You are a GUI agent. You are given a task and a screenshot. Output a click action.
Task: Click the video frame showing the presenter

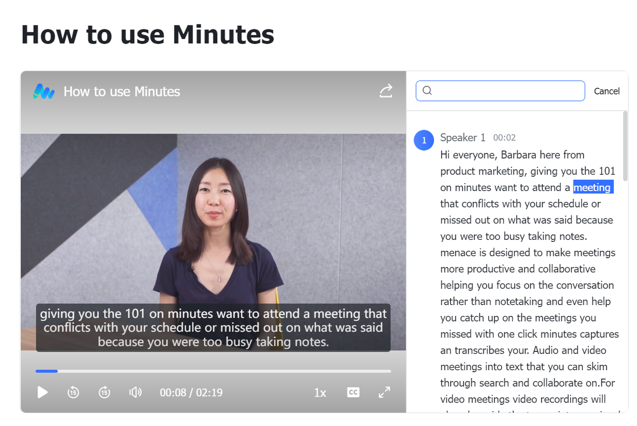213,224
